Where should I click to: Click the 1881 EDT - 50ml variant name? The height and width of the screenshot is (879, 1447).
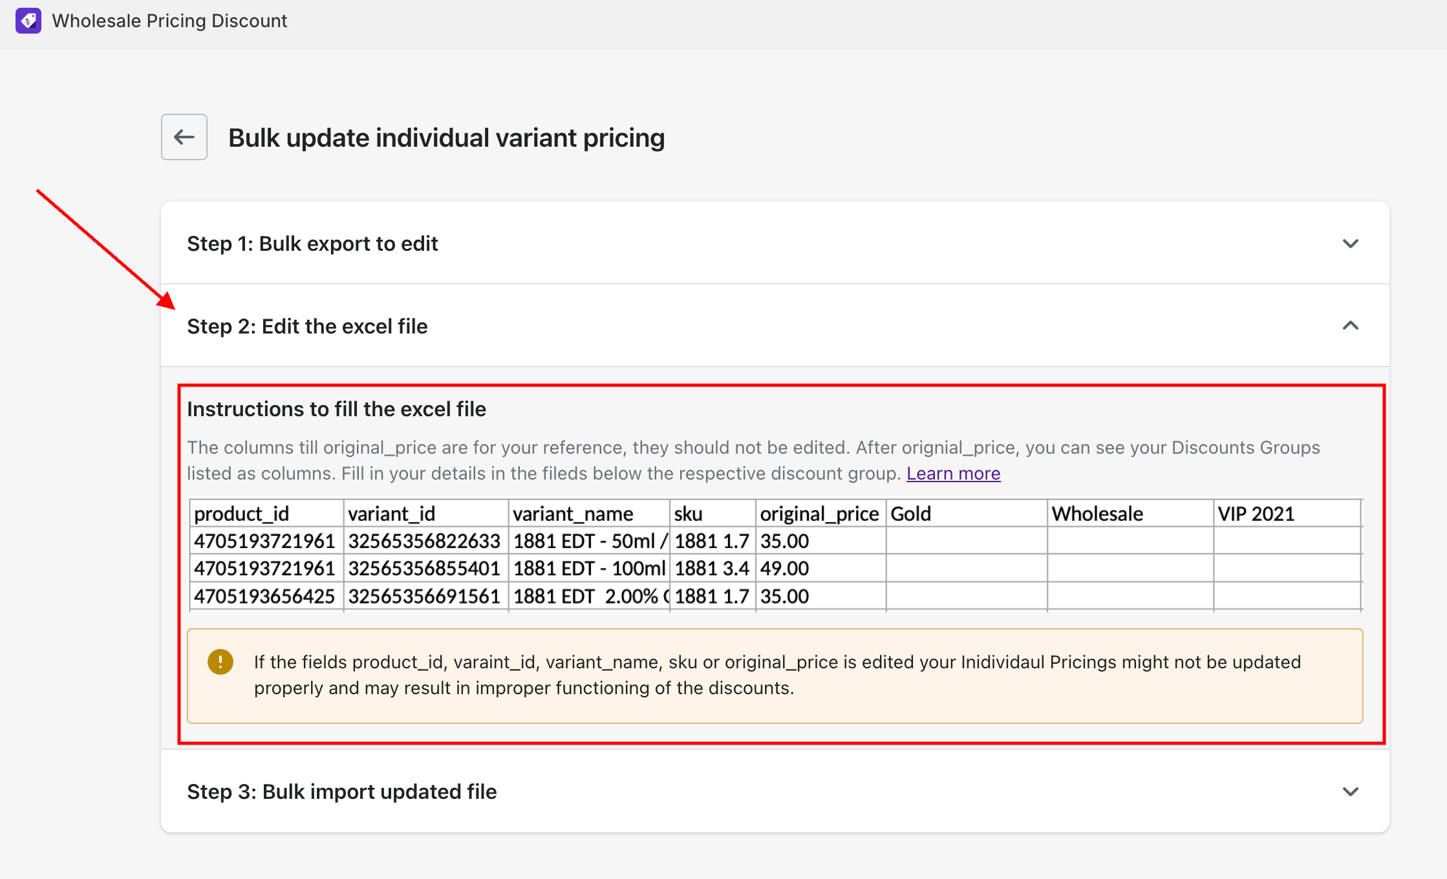tap(589, 541)
